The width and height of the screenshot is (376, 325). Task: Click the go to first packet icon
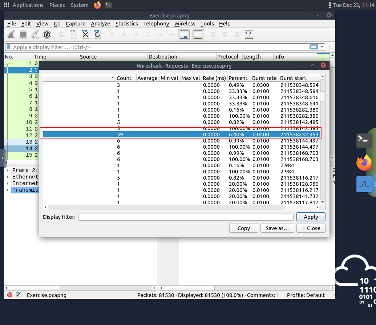pyautogui.click(x=160, y=35)
